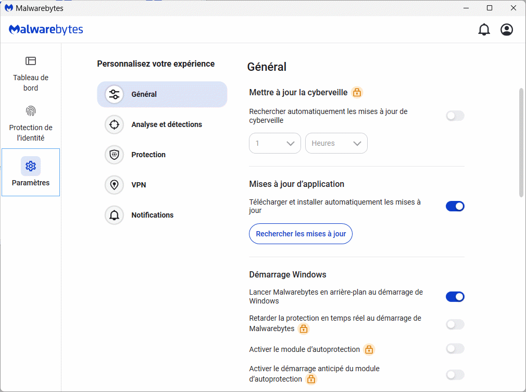This screenshot has height=392, width=526.
Task: Click the Personnalisez votre expérience heading
Action: (156, 64)
